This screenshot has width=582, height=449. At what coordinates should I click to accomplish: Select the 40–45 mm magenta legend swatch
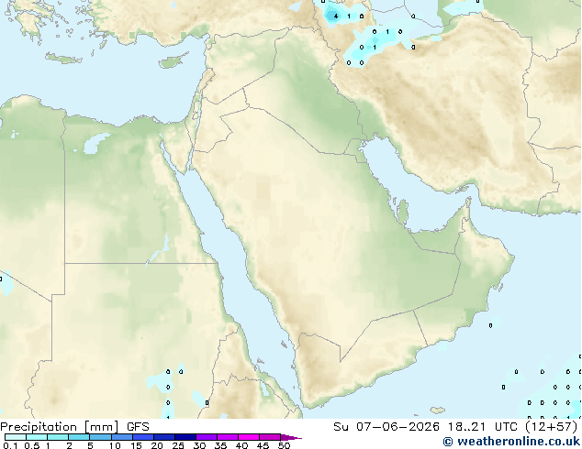(x=249, y=437)
